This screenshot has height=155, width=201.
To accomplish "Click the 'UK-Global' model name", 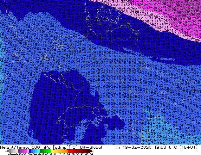I will (x=91, y=147).
